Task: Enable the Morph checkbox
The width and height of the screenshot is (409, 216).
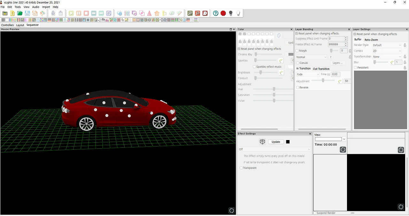Action: (x=297, y=51)
